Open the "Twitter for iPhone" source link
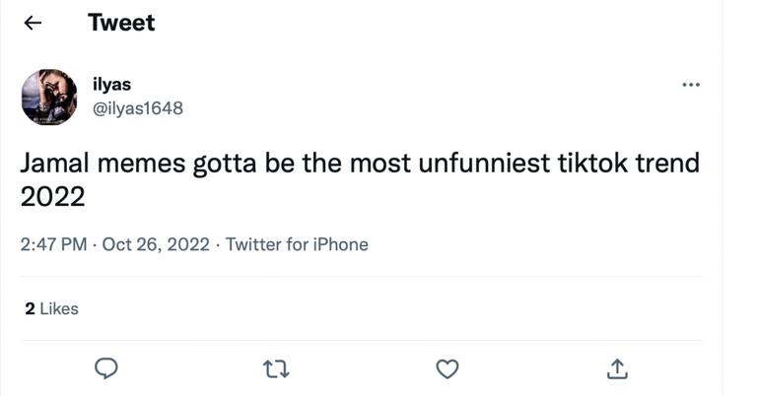 pos(297,244)
